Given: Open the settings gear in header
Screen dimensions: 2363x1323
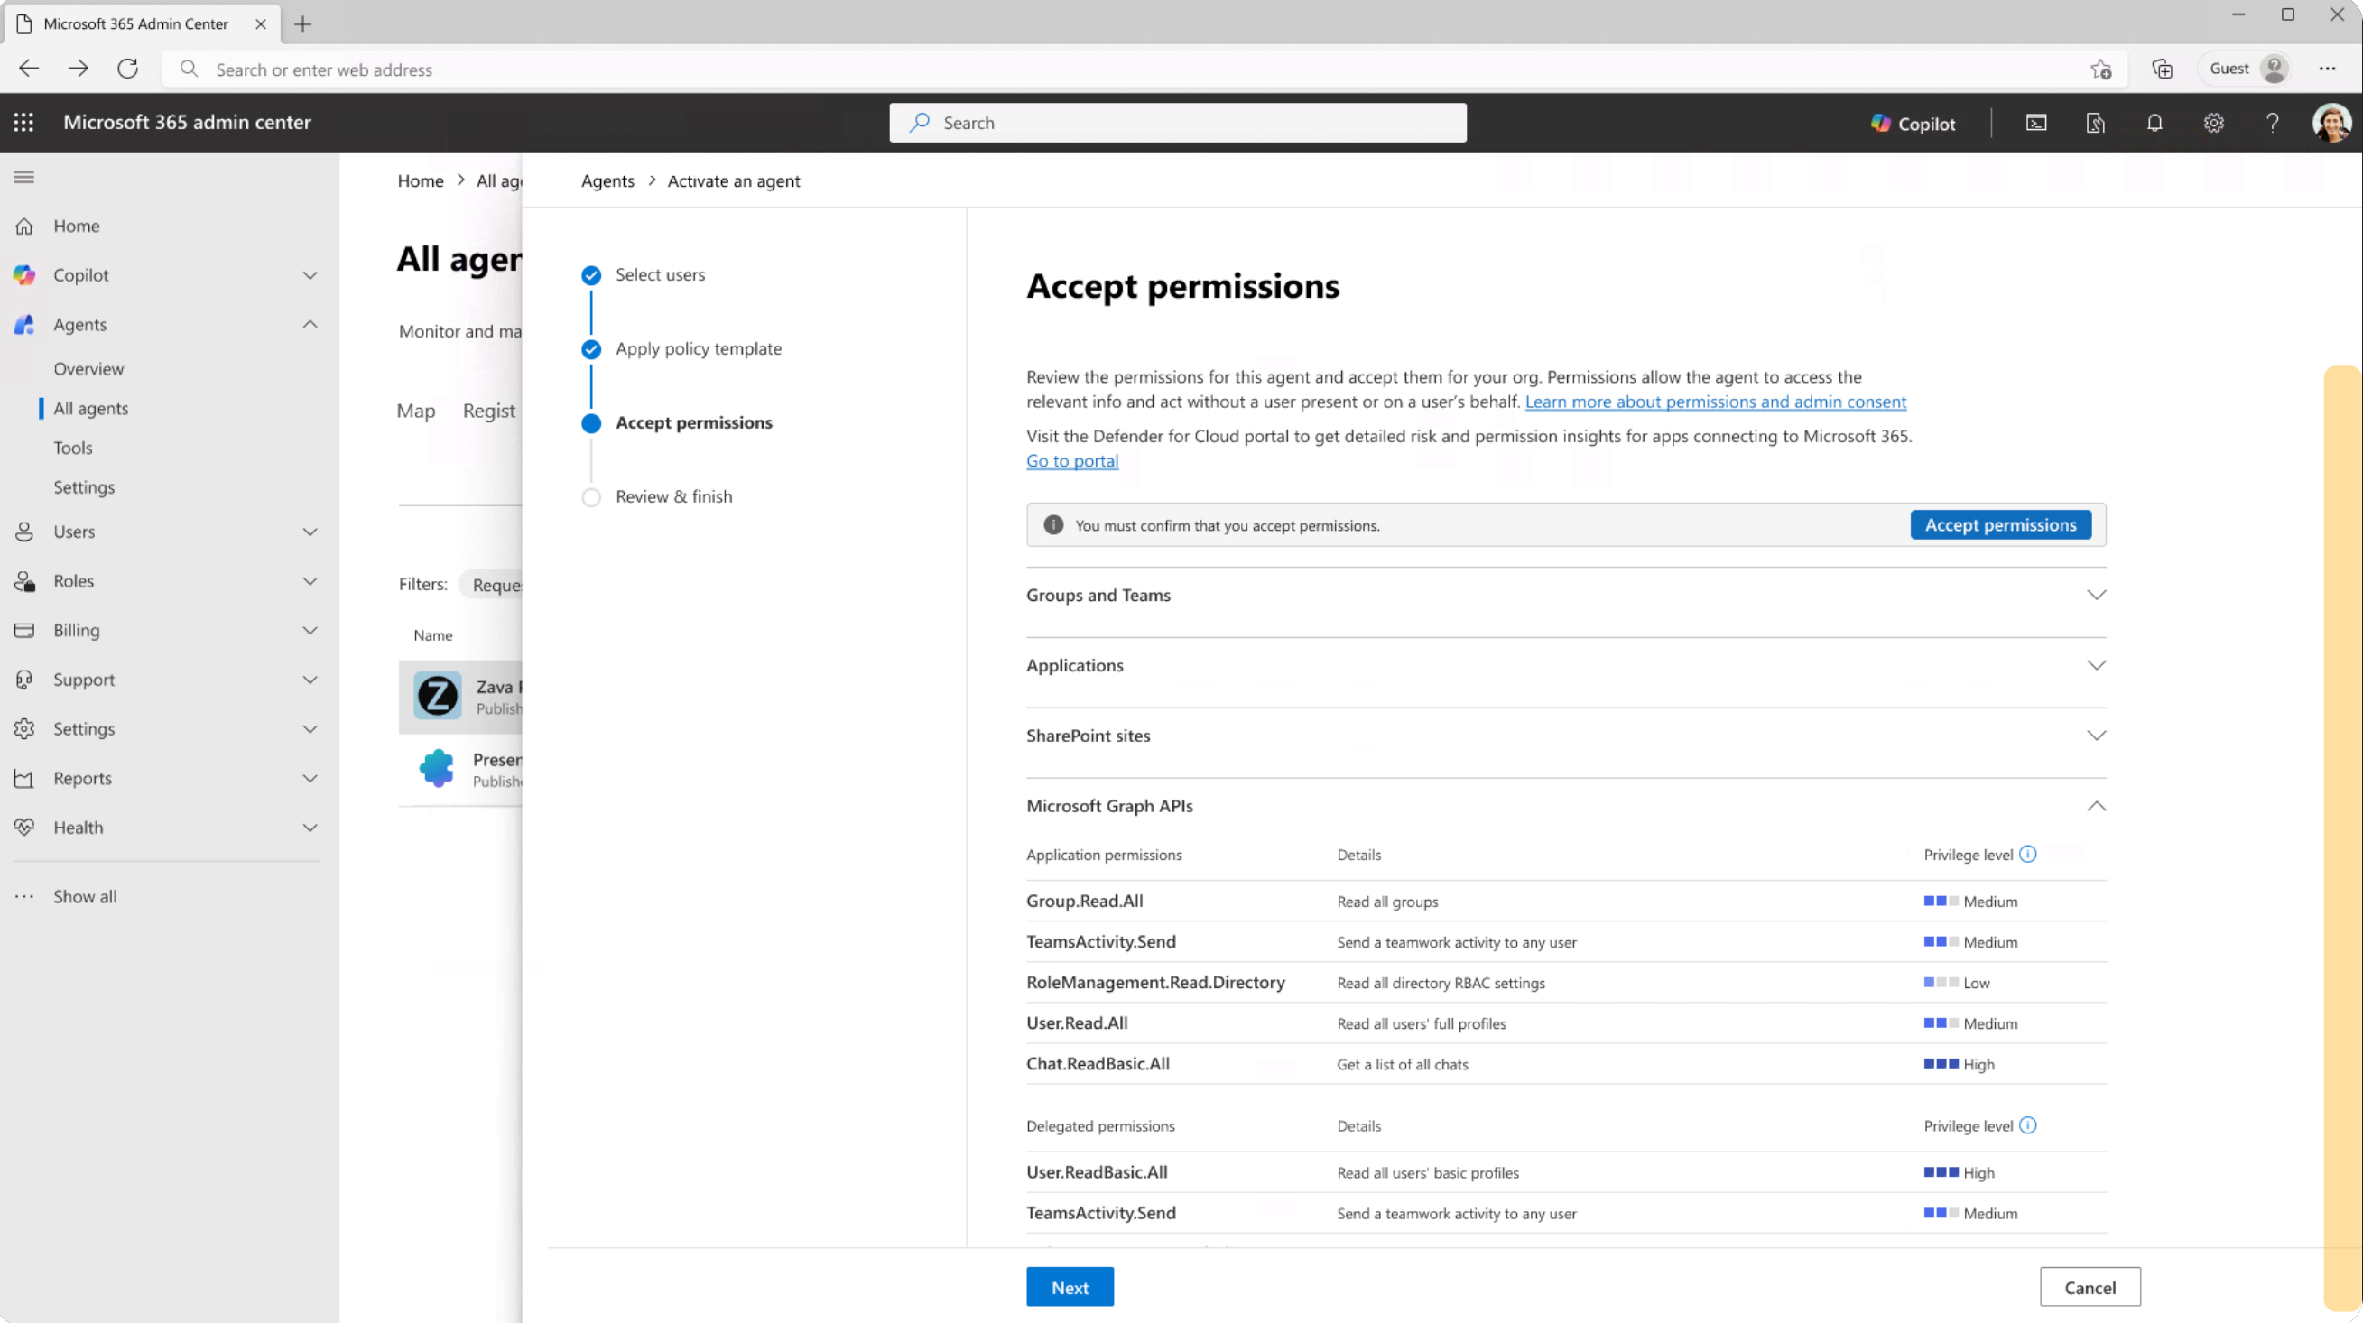Looking at the screenshot, I should point(2213,123).
